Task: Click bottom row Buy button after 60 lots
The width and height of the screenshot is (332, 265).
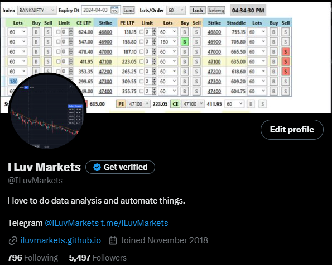Action: pos(251,104)
